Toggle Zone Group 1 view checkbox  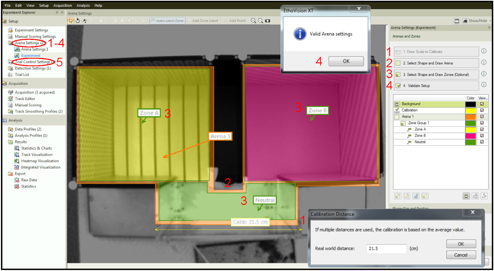pos(482,123)
